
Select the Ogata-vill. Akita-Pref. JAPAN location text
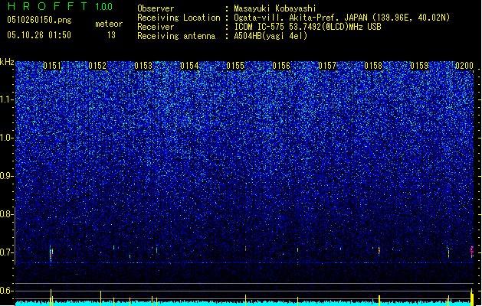click(x=342, y=18)
